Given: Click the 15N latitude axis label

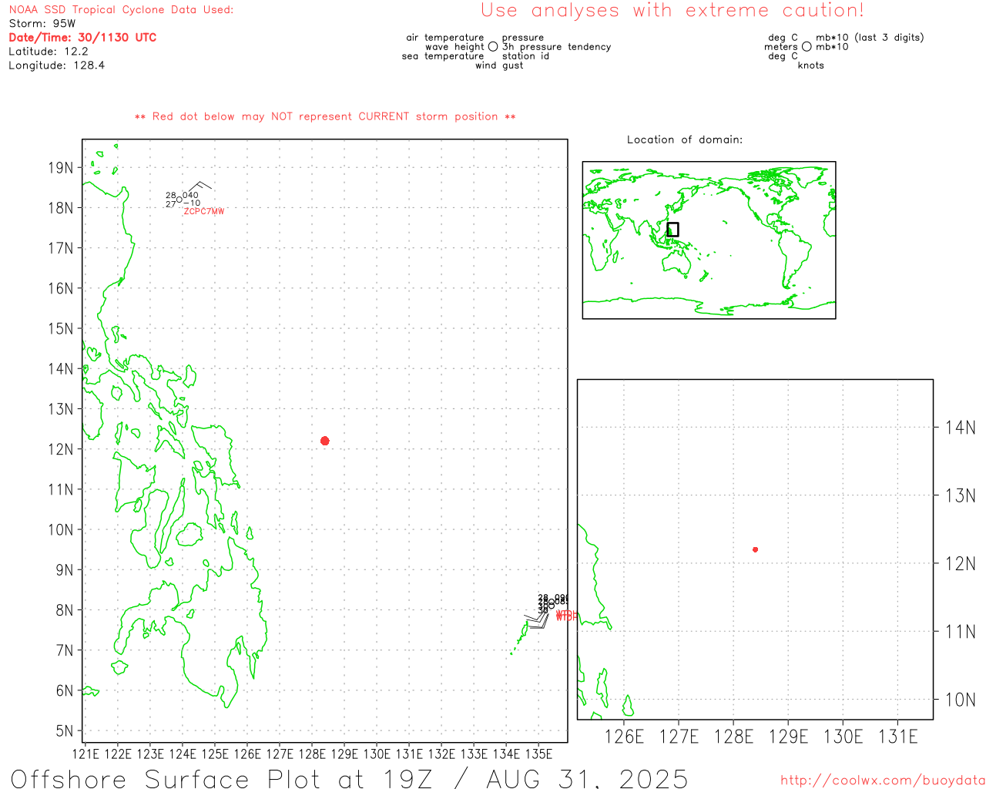Looking at the screenshot, I should (x=60, y=329).
